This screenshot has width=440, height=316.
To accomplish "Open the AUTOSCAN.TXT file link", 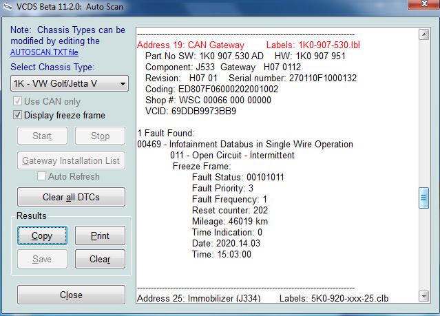I will 44,52.
